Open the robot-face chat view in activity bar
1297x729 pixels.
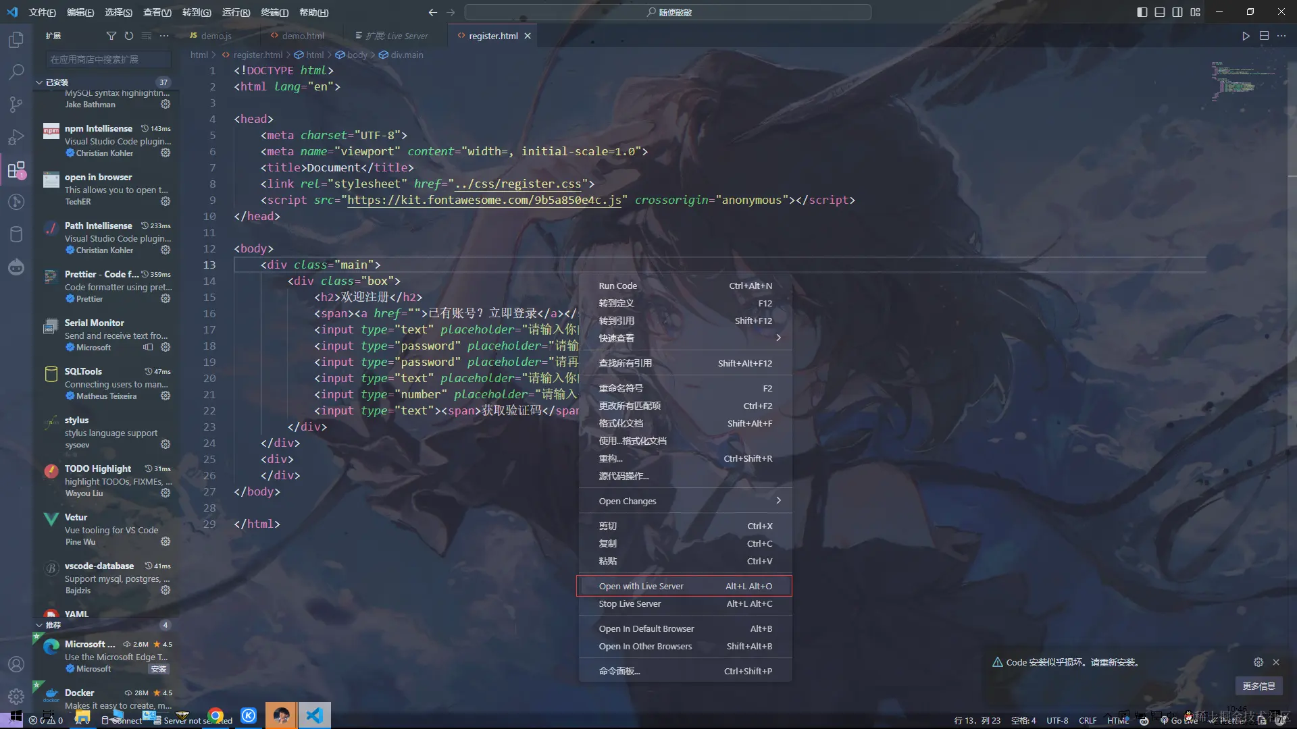[x=16, y=267]
